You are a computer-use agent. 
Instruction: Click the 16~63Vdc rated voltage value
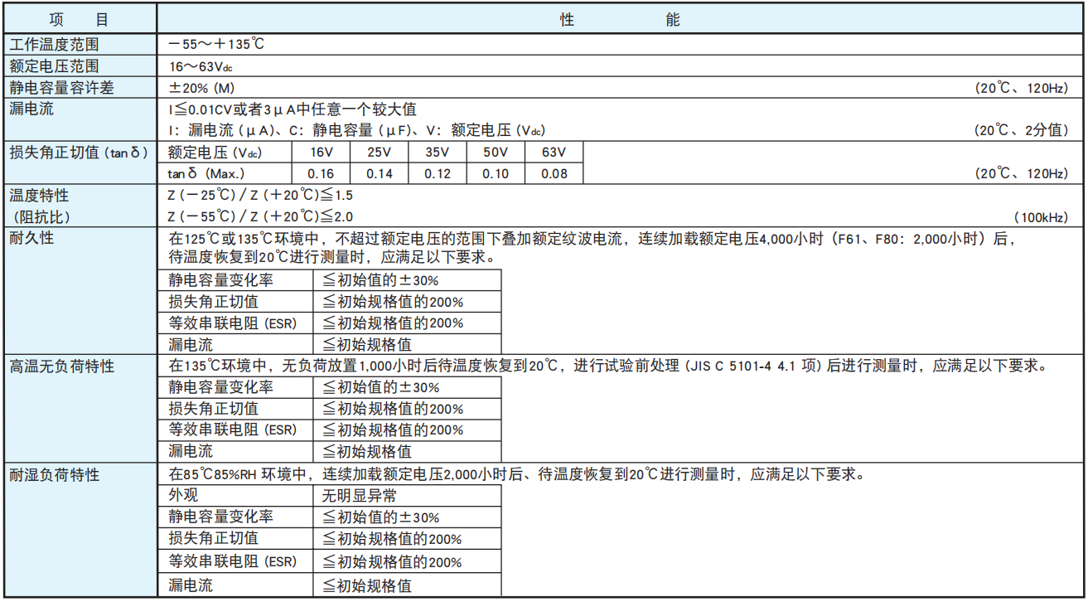206,66
